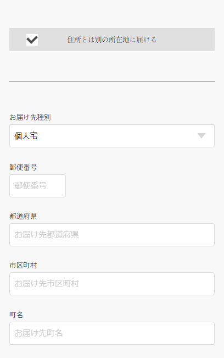Click the white checkbox square beside the checkmark
The width and height of the screenshot is (224, 358).
(x=32, y=40)
